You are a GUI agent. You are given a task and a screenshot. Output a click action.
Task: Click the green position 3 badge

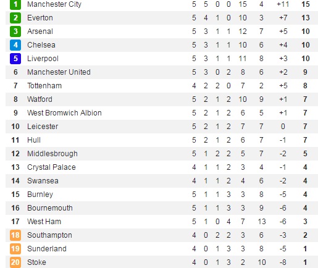coord(15,31)
